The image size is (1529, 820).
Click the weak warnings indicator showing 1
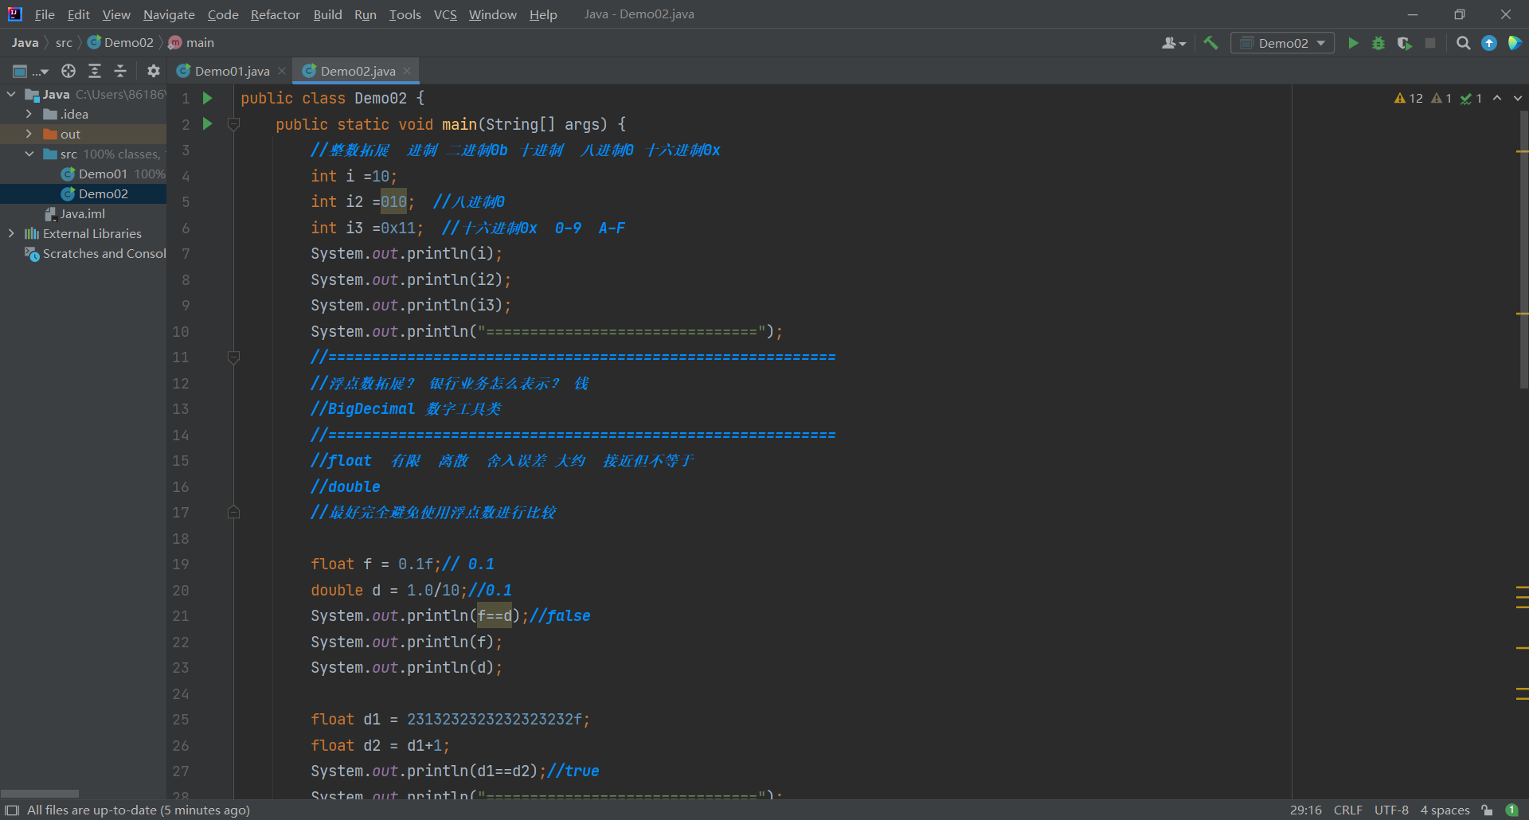coord(1441,98)
